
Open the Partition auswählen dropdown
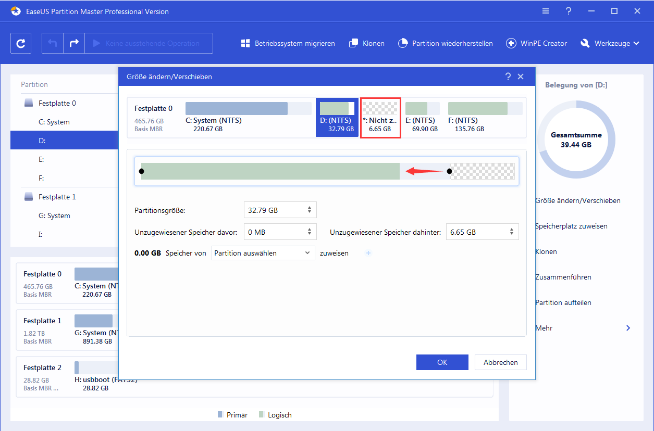263,253
